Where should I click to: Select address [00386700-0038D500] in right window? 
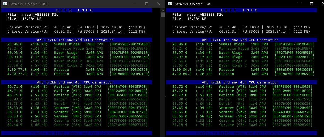coord(295,74)
